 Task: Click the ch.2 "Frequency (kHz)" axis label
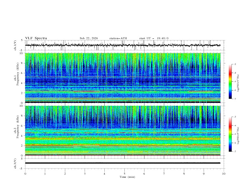[17, 127]
